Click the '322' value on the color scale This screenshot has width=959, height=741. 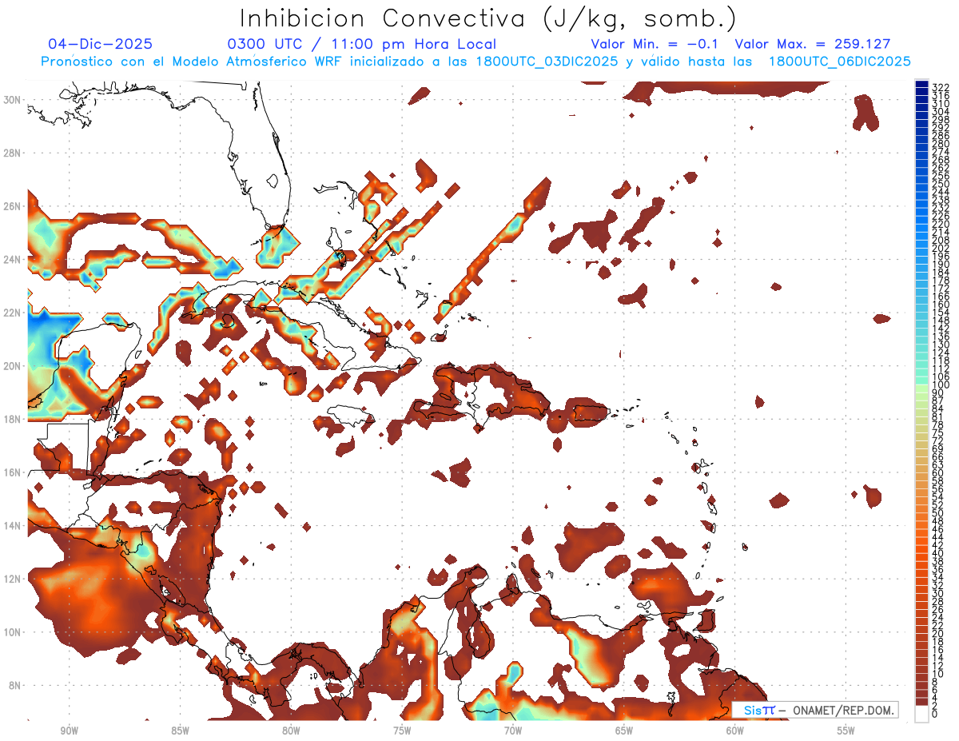941,87
